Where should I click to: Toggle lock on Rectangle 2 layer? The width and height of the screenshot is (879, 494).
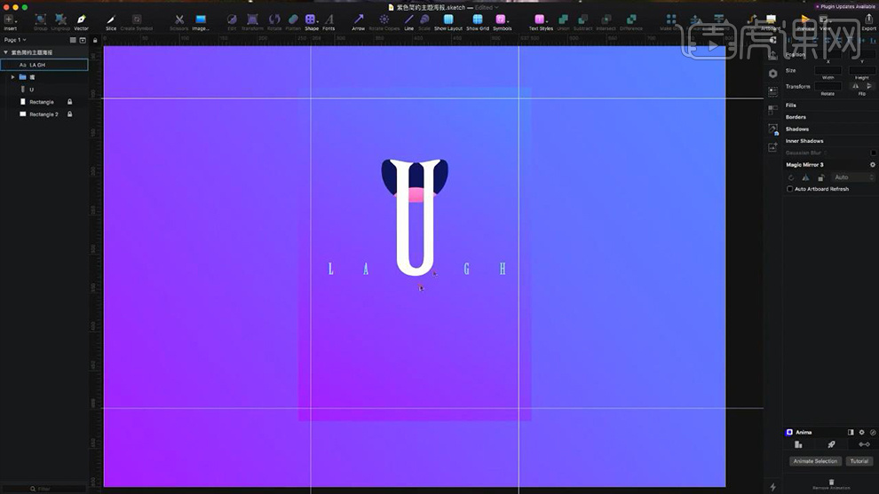click(69, 114)
